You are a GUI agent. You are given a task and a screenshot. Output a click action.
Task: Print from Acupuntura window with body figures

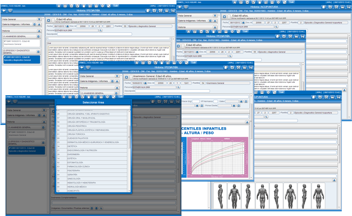[x=332, y=97]
